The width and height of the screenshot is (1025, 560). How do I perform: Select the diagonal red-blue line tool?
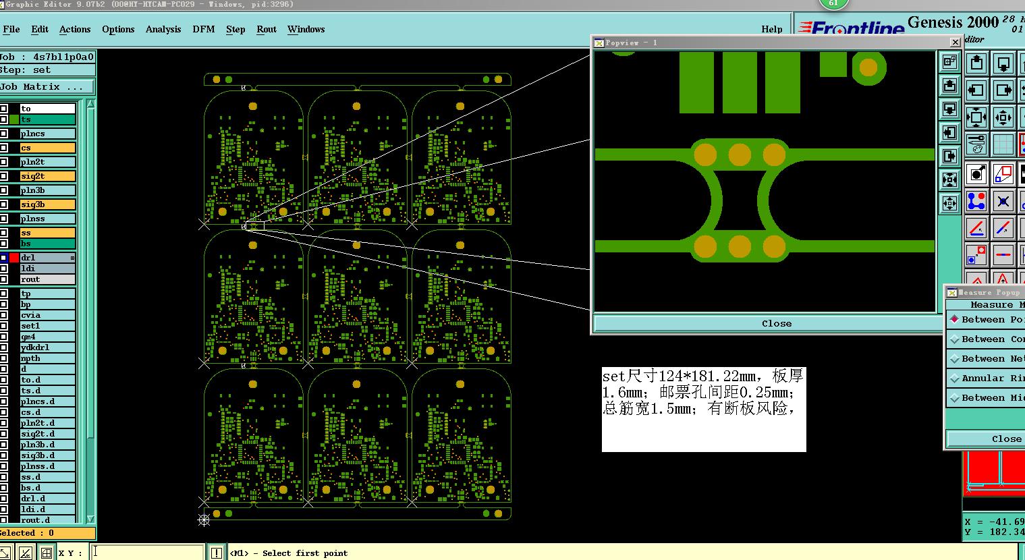[1003, 228]
